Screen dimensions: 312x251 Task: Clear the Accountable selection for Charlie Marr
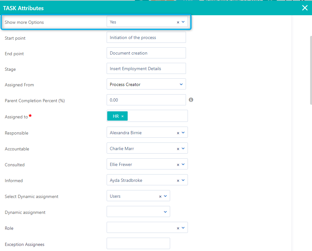point(178,148)
